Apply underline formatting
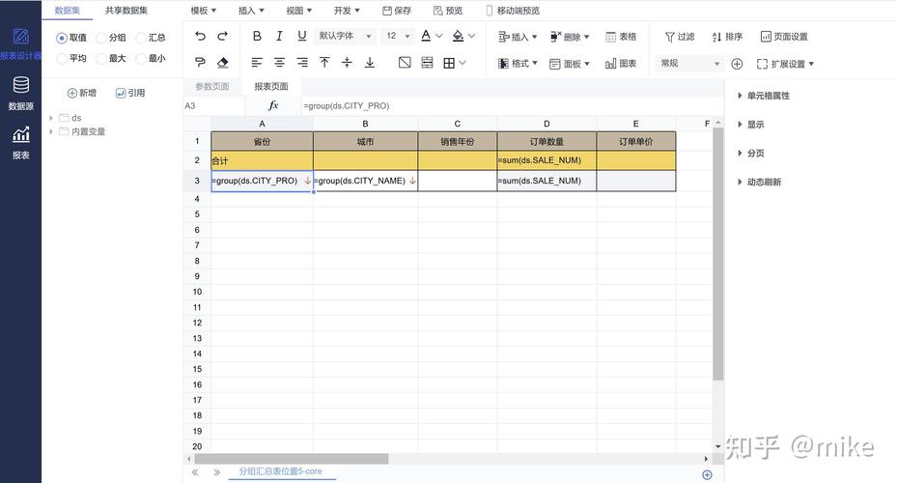 click(301, 36)
